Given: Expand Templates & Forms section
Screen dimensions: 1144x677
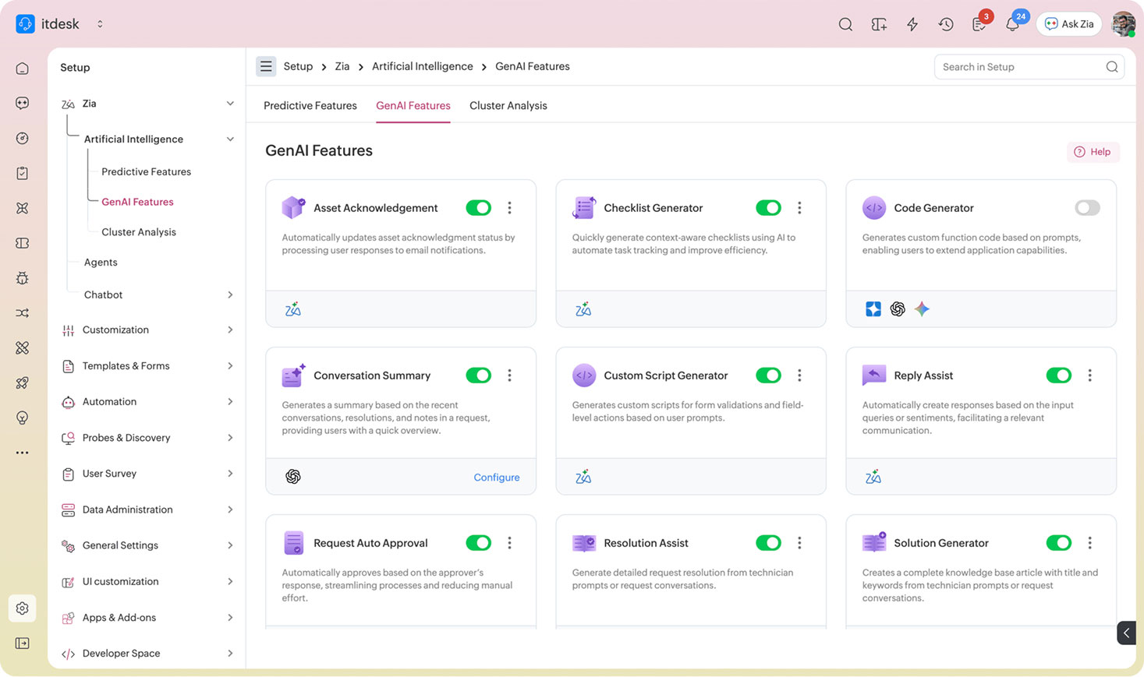Looking at the screenshot, I should 230,366.
